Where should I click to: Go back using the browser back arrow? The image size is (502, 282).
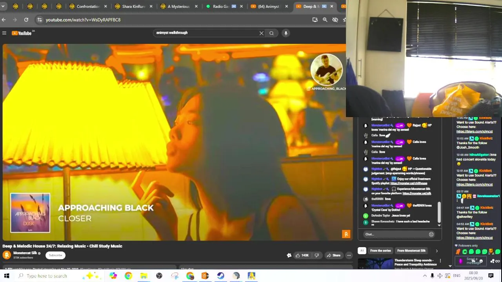pos(4,20)
